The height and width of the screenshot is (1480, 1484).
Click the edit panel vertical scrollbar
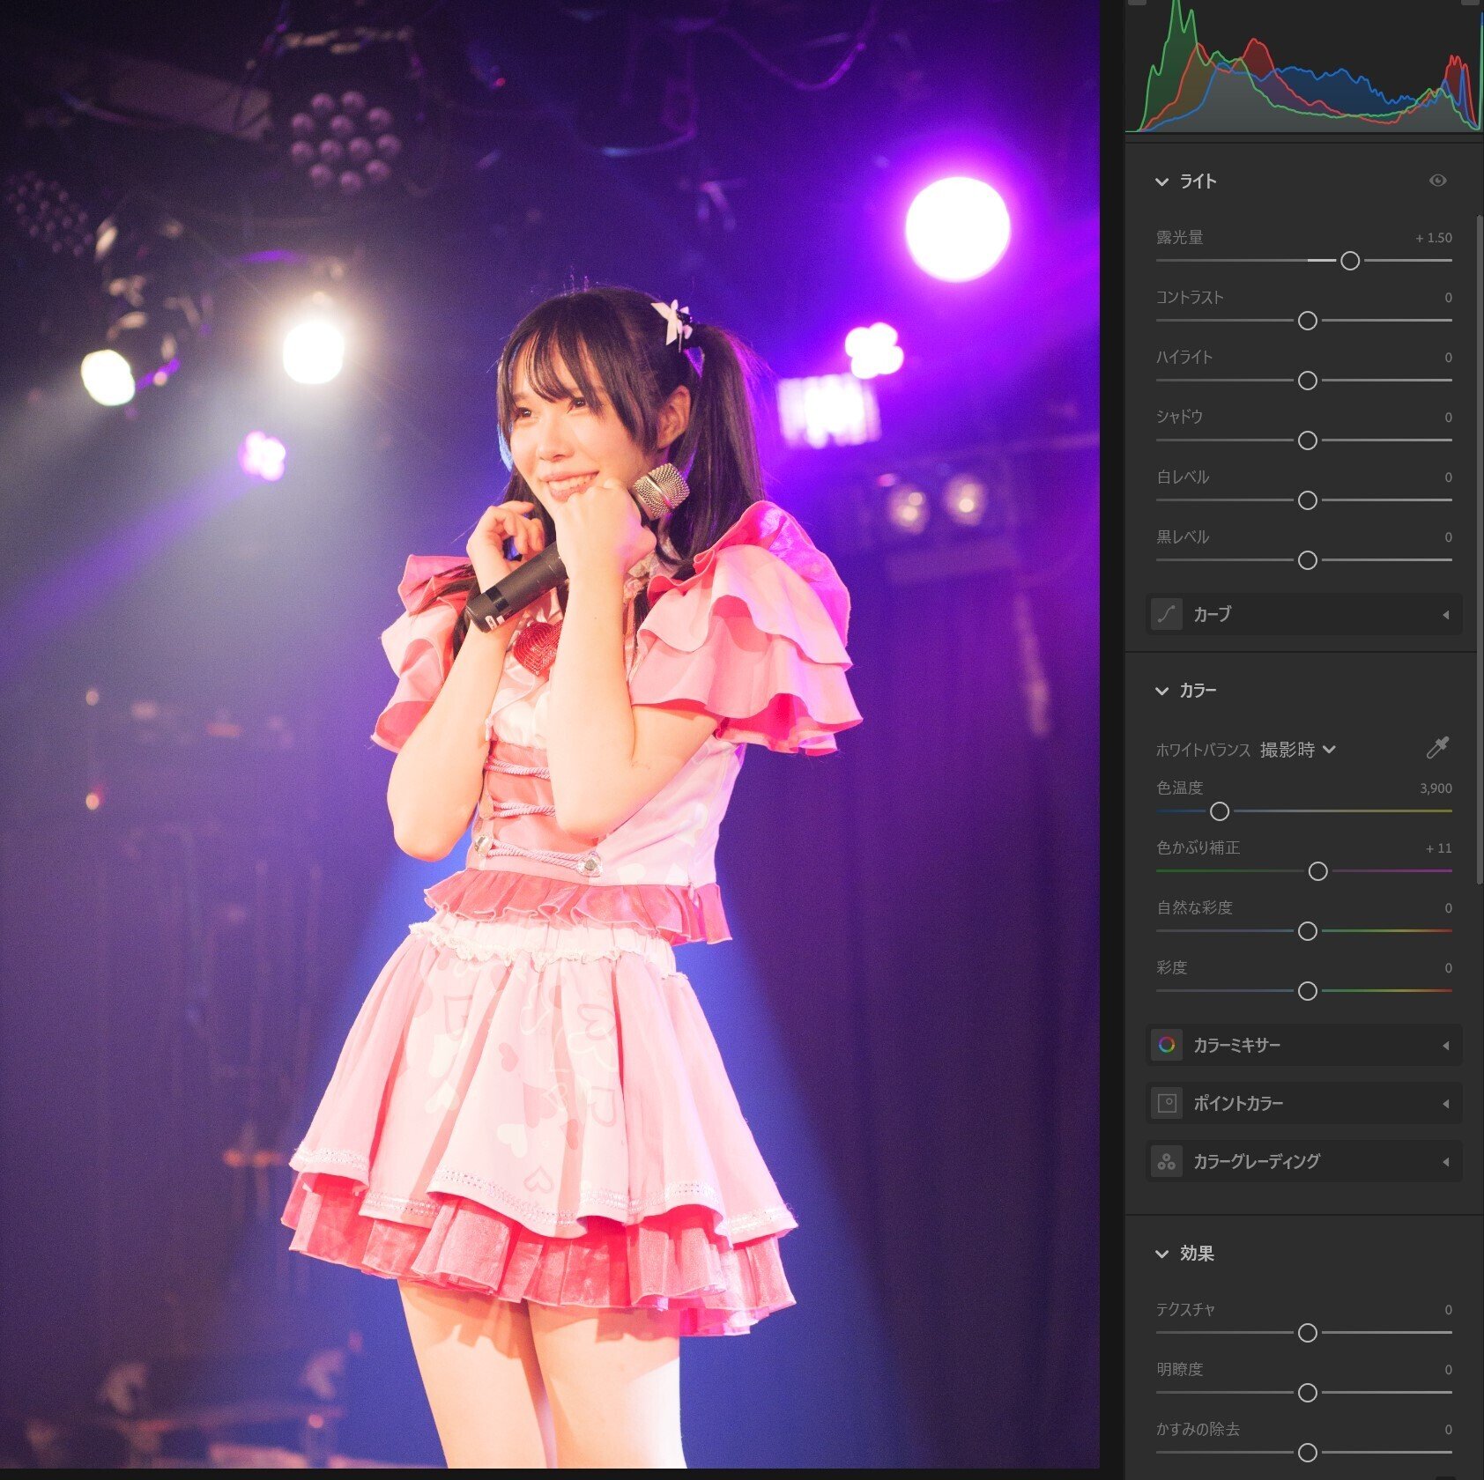[x=1480, y=549]
